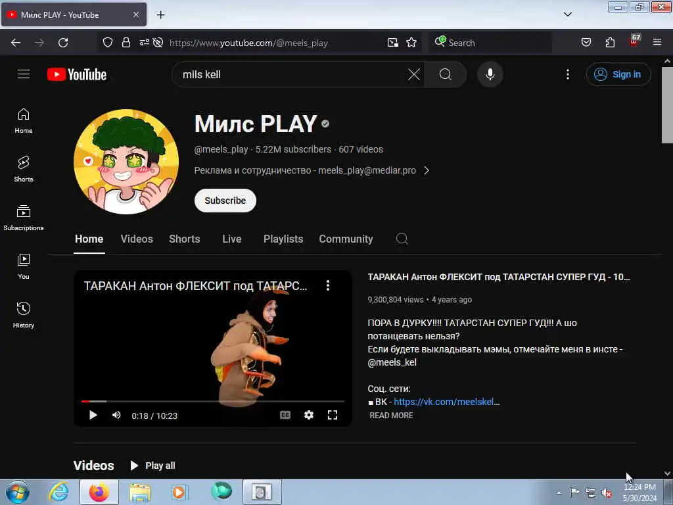
Task: Open Windows Explorer folder on taskbar
Action: [141, 492]
